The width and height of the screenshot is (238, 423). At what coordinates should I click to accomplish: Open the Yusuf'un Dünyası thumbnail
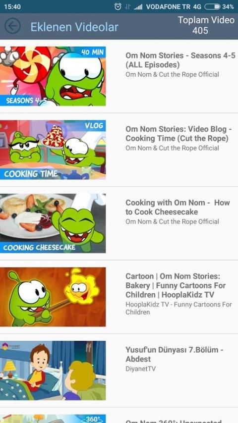pos(53,370)
